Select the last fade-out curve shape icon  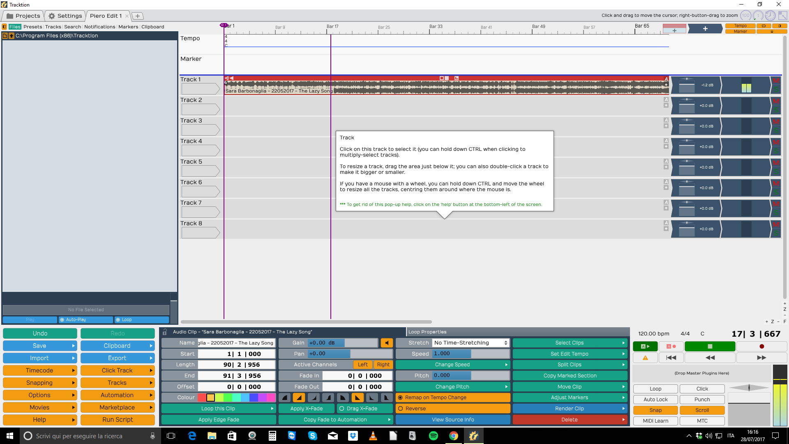coord(386,398)
